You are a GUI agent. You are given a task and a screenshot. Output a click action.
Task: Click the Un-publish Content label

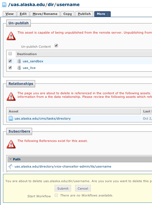pos(36,47)
